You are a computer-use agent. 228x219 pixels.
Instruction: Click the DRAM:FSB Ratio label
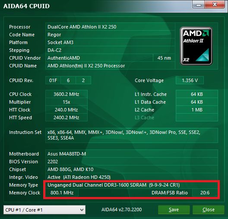click(x=170, y=193)
